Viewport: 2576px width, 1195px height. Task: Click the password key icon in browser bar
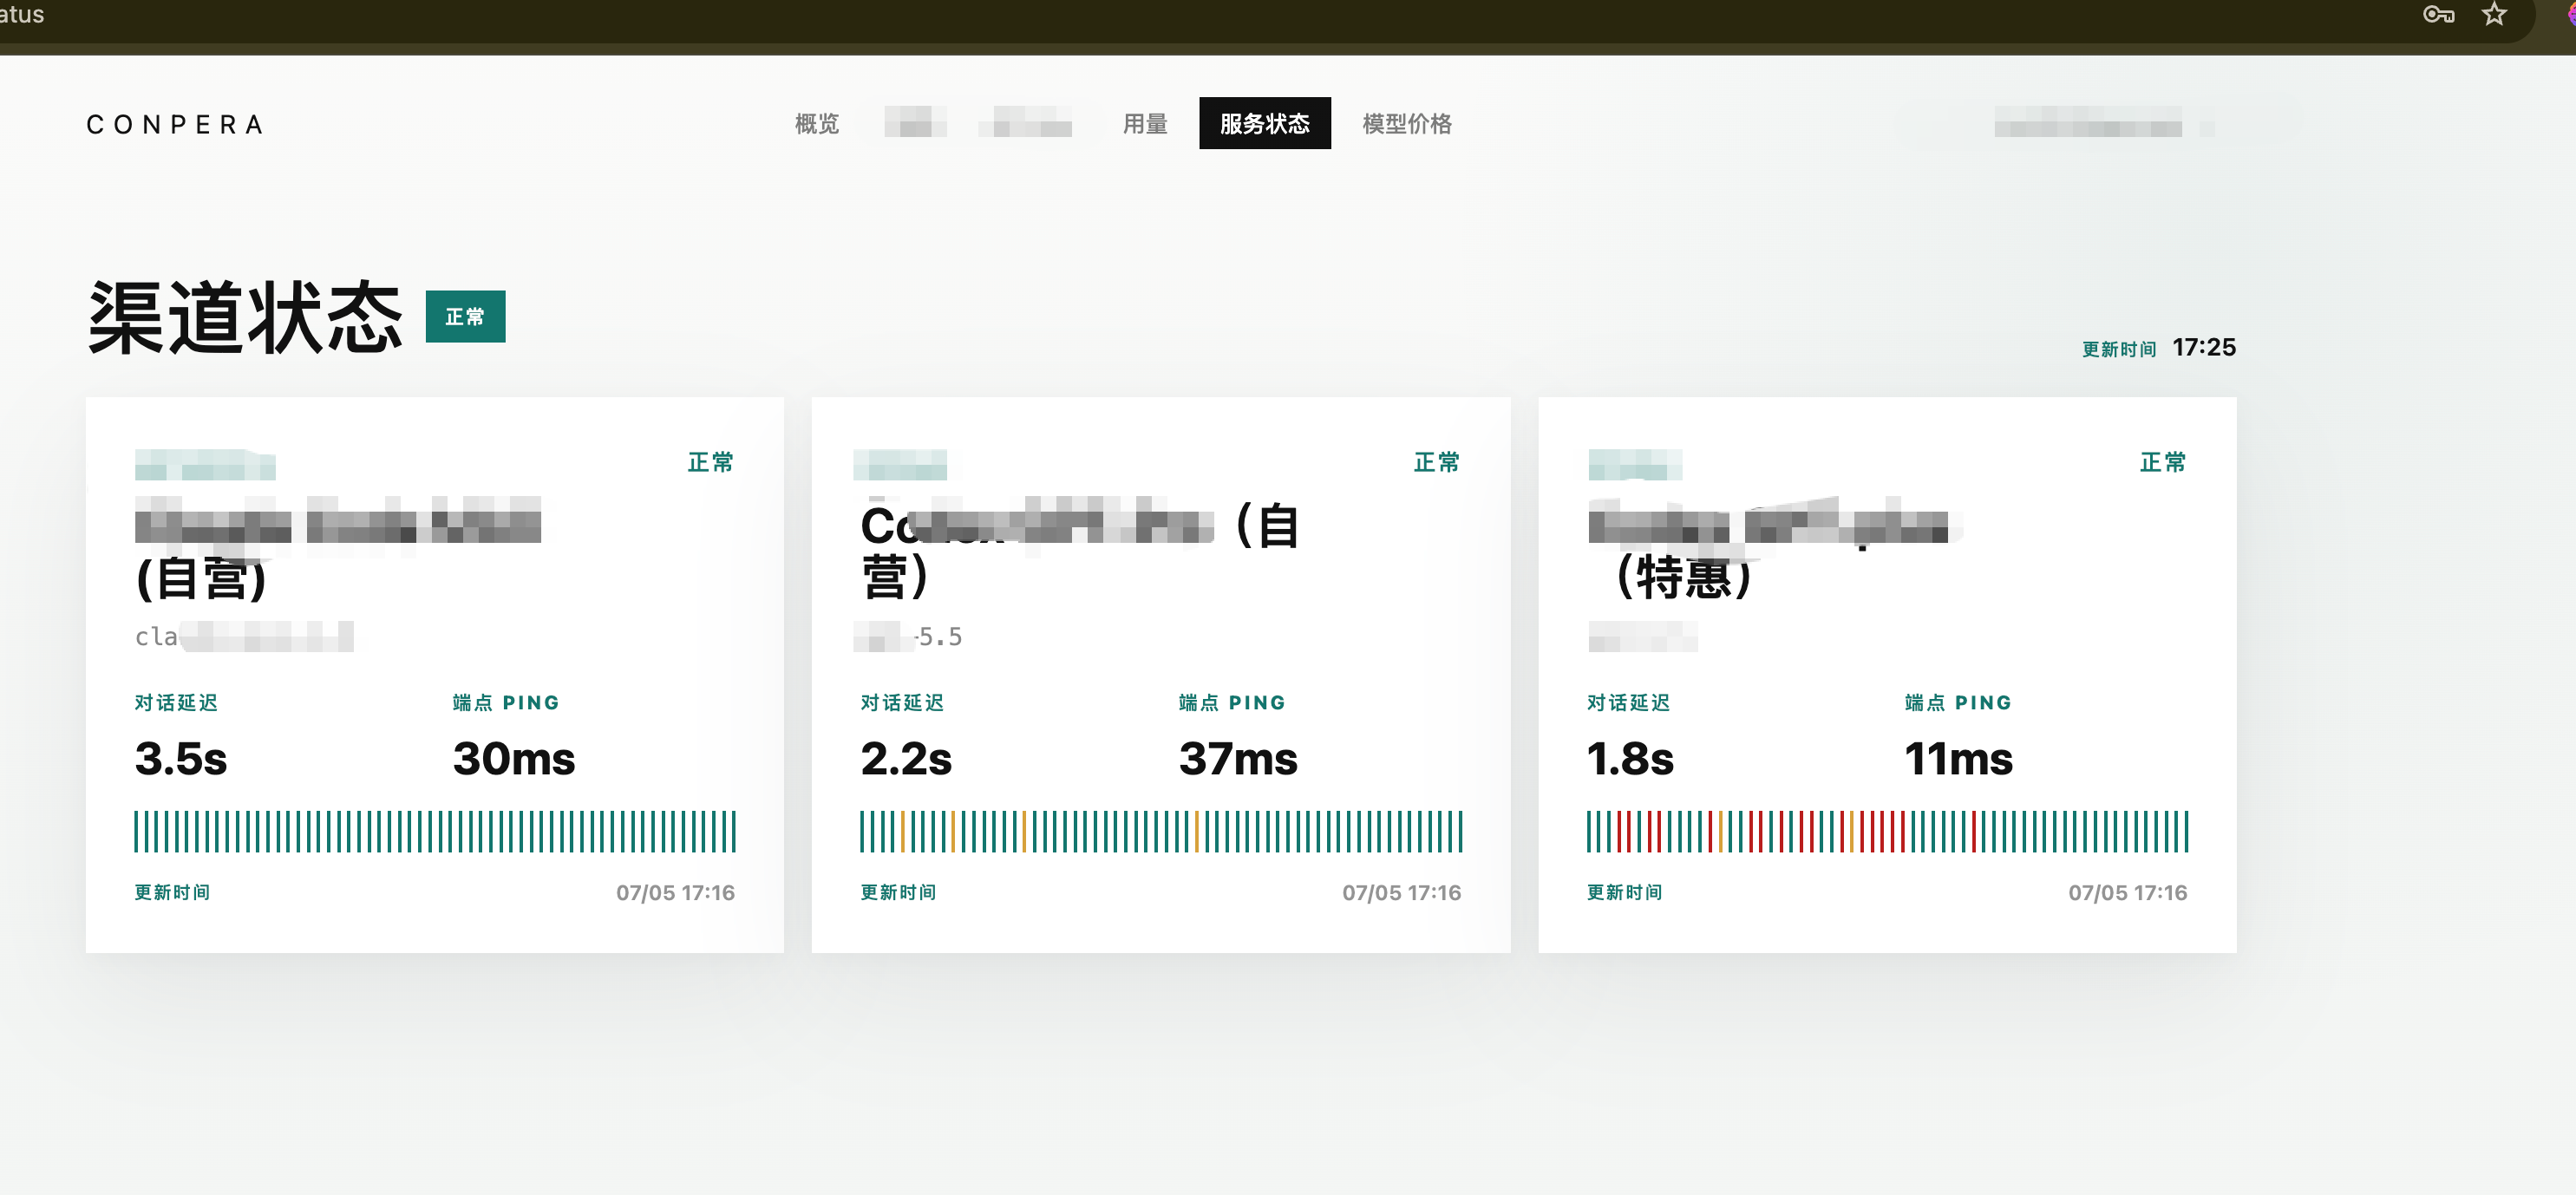(x=2438, y=14)
